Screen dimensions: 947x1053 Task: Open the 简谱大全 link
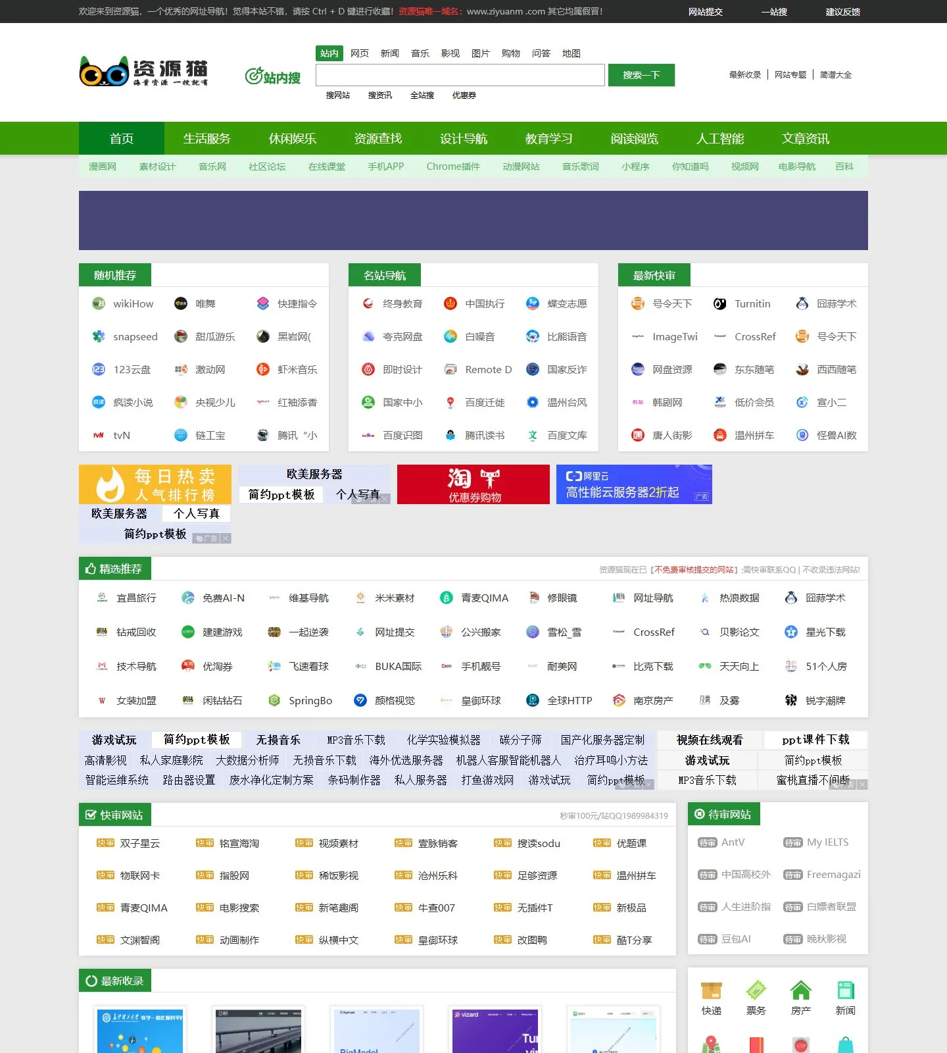click(836, 74)
